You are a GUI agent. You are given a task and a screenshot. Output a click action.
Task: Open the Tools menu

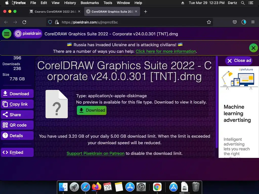(108, 3)
